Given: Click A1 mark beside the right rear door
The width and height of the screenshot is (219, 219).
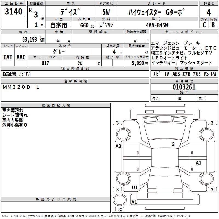Looking at the screenshot, I should 198,163.
